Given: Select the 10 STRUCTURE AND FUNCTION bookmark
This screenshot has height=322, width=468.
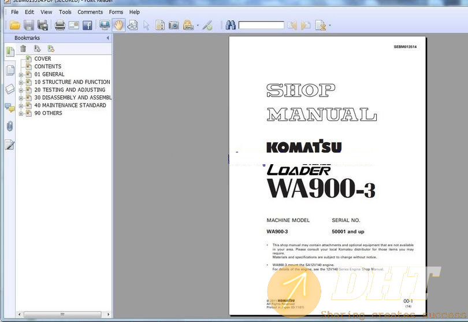Looking at the screenshot, I should point(72,82).
